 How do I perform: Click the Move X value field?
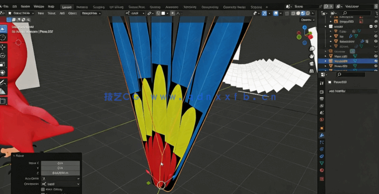click(x=61, y=163)
